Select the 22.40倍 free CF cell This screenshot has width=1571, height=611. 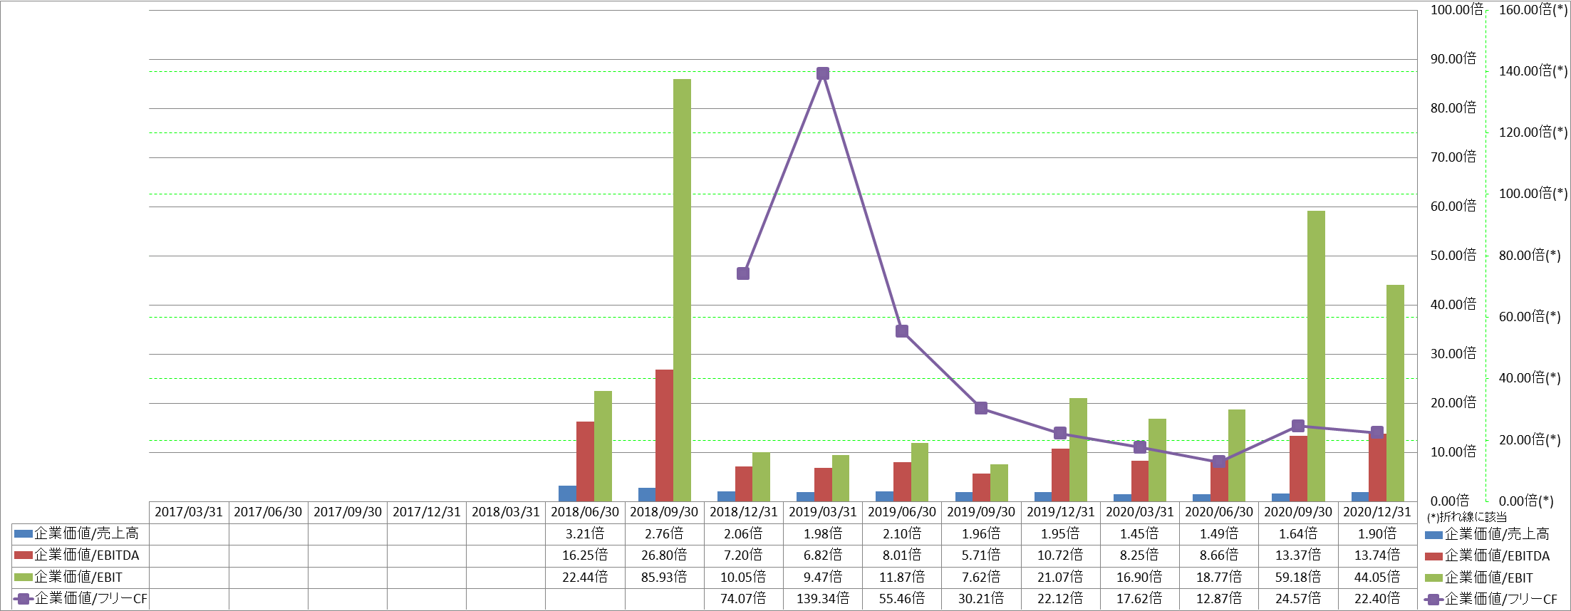point(1377,599)
